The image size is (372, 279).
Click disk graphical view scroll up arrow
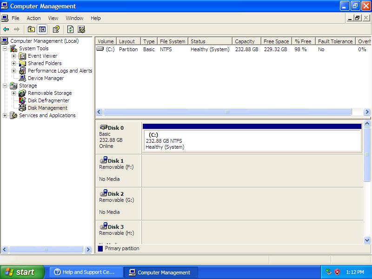tap(367, 123)
